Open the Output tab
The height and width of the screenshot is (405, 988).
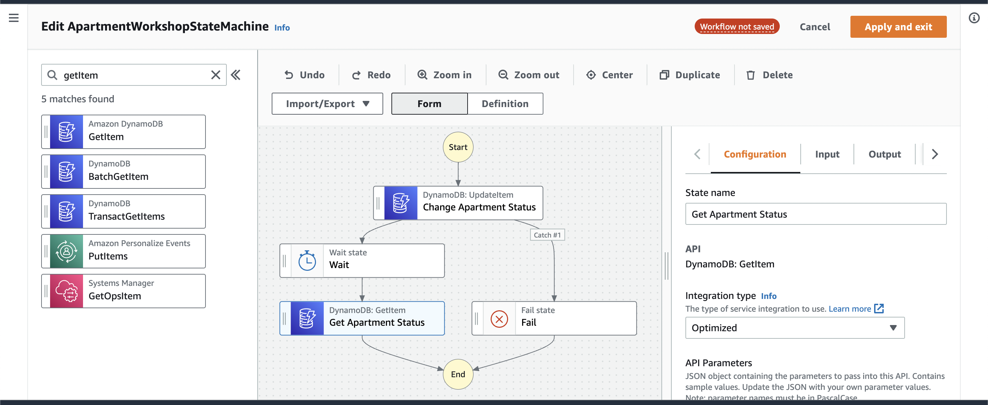tap(884, 154)
